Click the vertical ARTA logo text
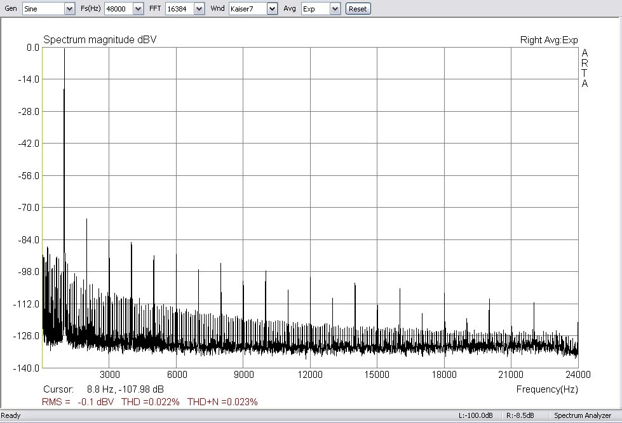This screenshot has width=622, height=423. (585, 68)
